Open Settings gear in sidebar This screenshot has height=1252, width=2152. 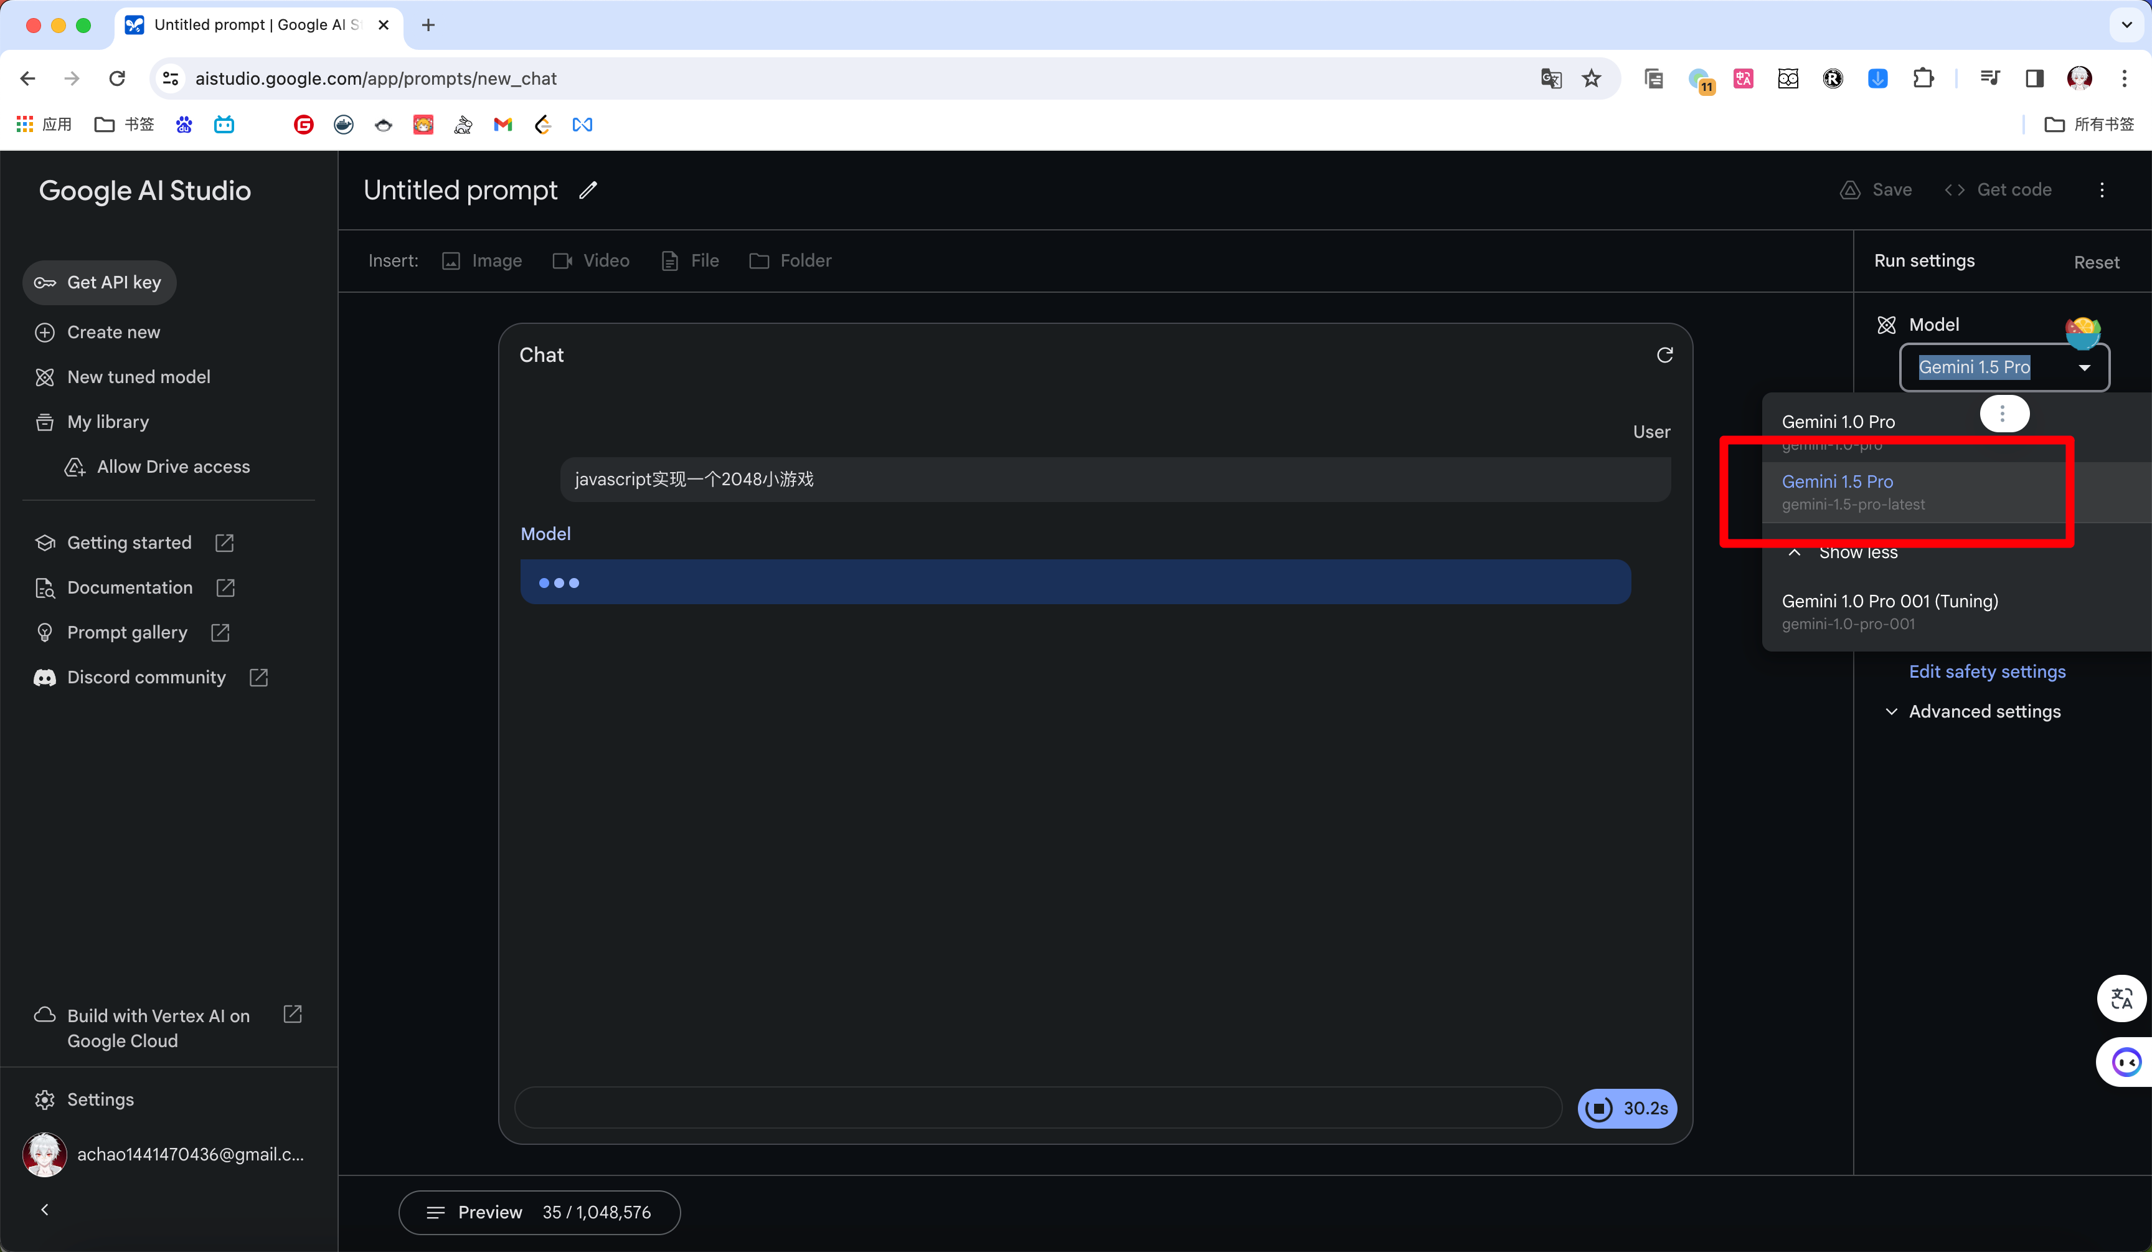pyautogui.click(x=44, y=1099)
